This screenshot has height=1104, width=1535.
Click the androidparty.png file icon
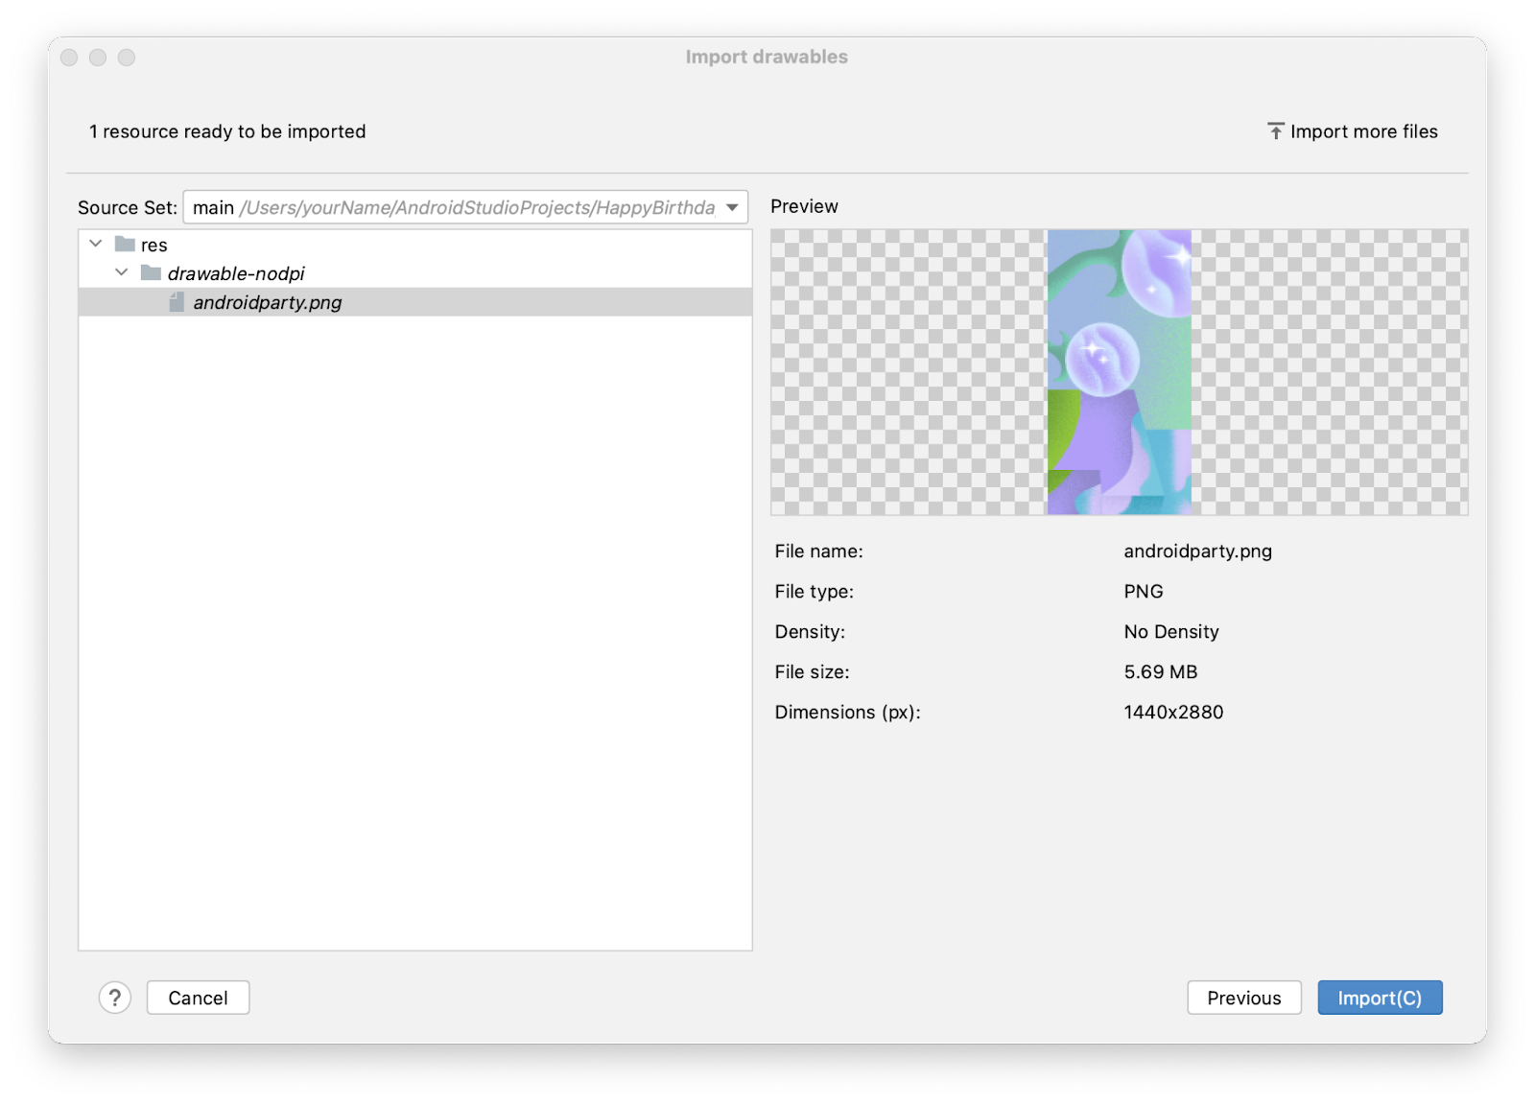point(177,302)
